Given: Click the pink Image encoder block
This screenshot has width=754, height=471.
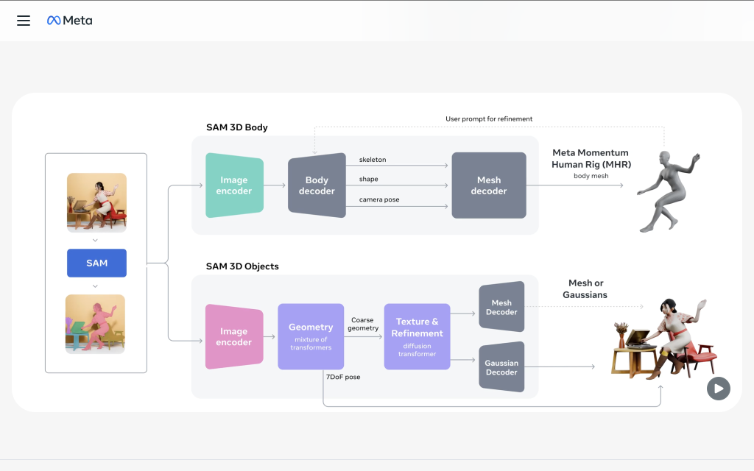Looking at the screenshot, I should (234, 336).
